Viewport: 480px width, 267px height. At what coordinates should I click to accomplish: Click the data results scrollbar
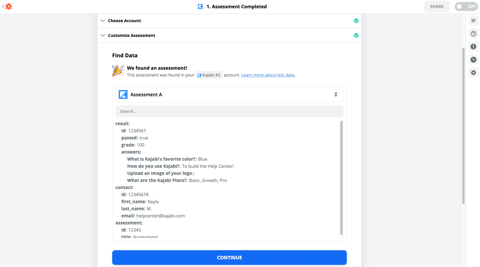tap(341, 177)
